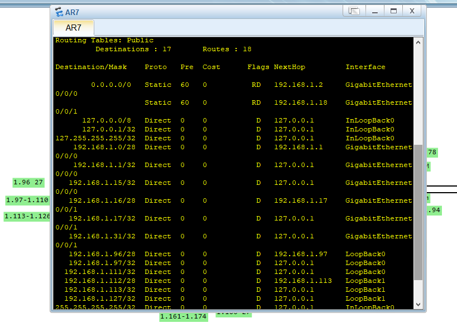457x328 pixels.
Task: Click destination 127.255.255.255/32
Action: click(95, 138)
